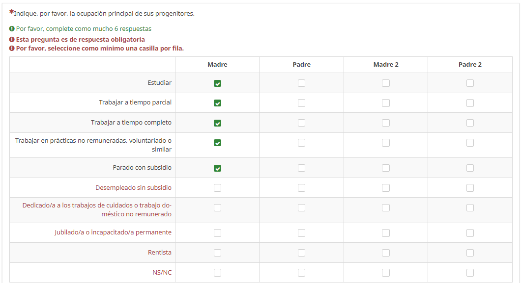Tick Trabajar a tiempo completo for Padre
Screen dimensions: 521x283
pos(301,123)
